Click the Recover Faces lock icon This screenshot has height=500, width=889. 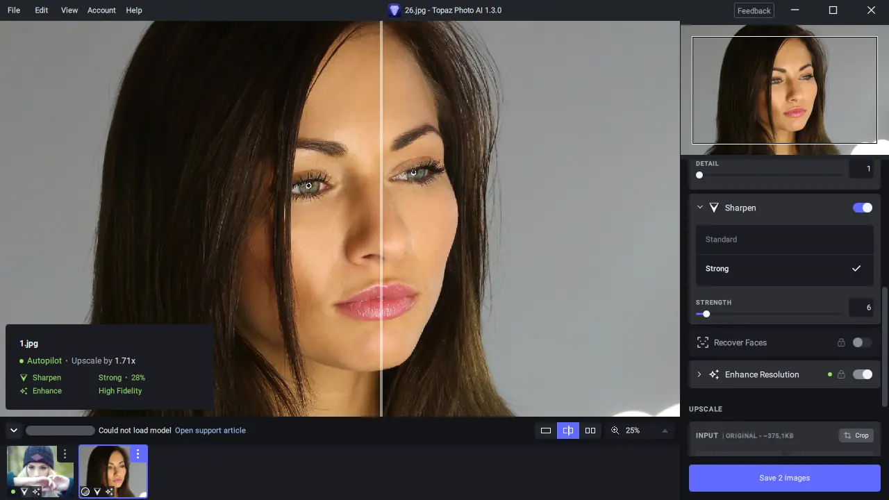pyautogui.click(x=841, y=342)
